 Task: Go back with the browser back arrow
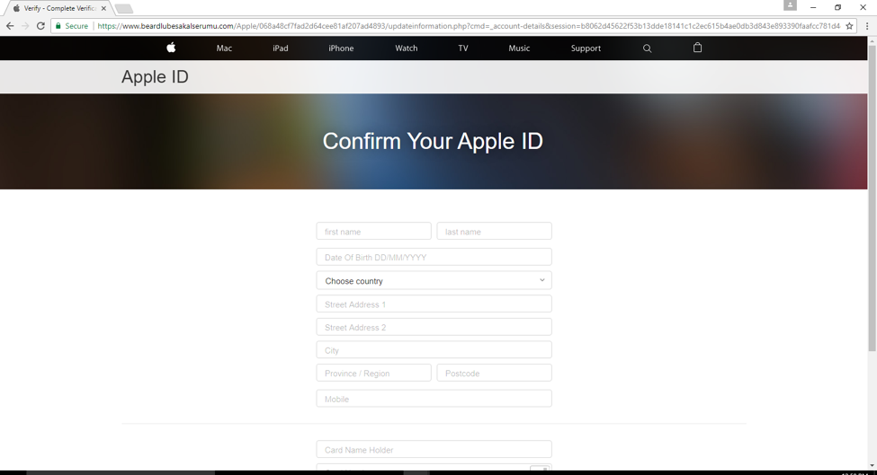tap(10, 26)
